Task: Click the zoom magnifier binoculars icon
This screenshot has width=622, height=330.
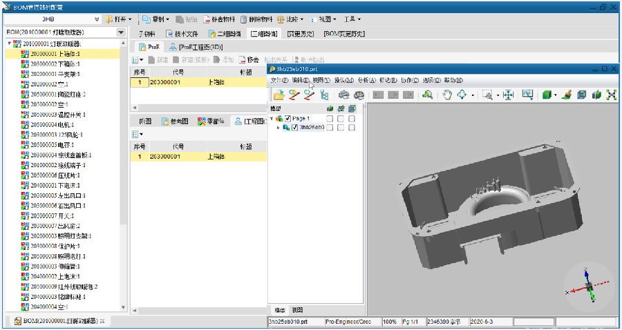Action: pyautogui.click(x=428, y=95)
